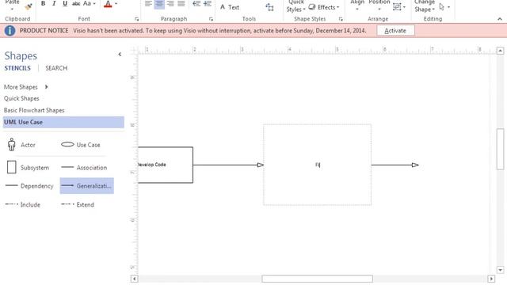
Task: Select the Text tool
Action: [230, 7]
